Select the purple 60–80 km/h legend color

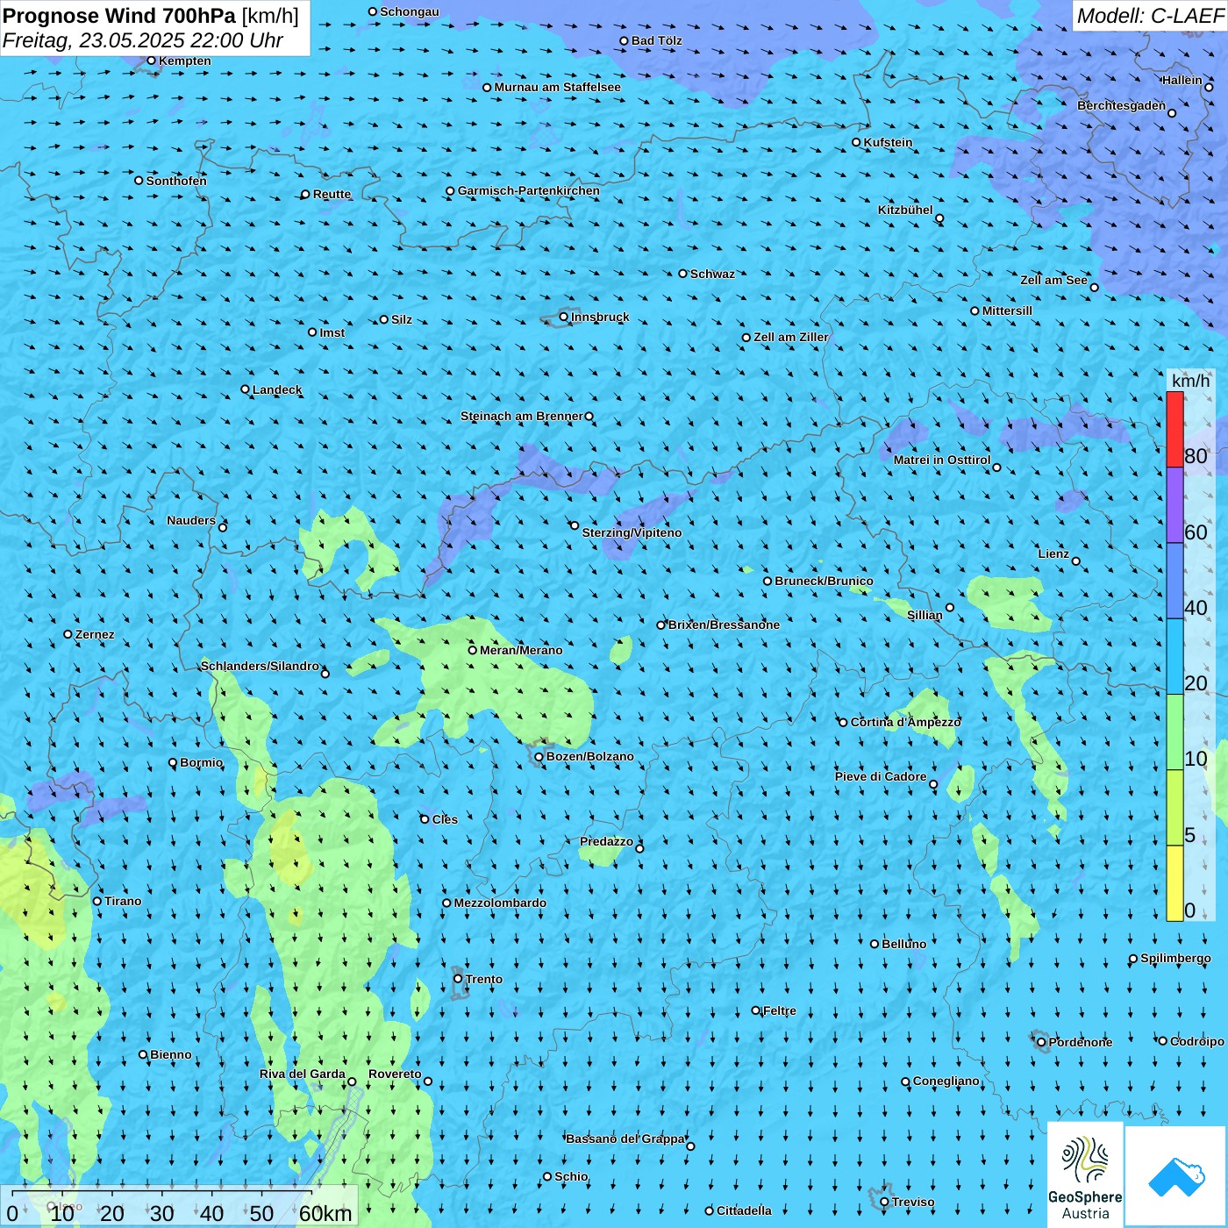click(x=1174, y=505)
